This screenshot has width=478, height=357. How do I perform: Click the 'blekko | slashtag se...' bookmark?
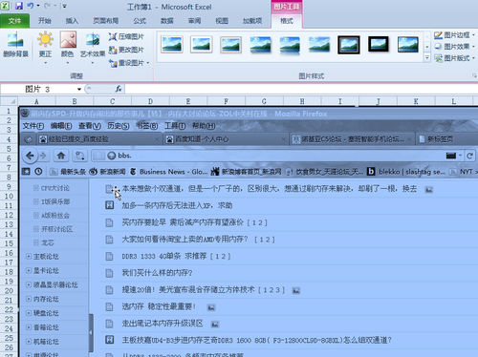[x=406, y=172]
